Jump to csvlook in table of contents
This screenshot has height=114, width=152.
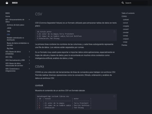126,20
